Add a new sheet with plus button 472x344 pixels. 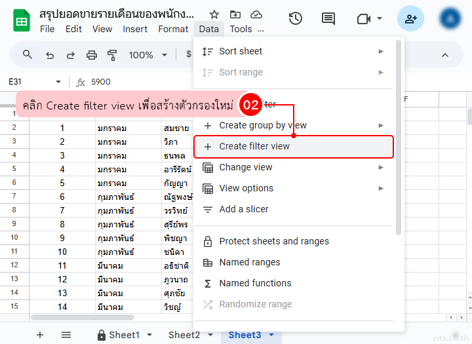pyautogui.click(x=40, y=335)
